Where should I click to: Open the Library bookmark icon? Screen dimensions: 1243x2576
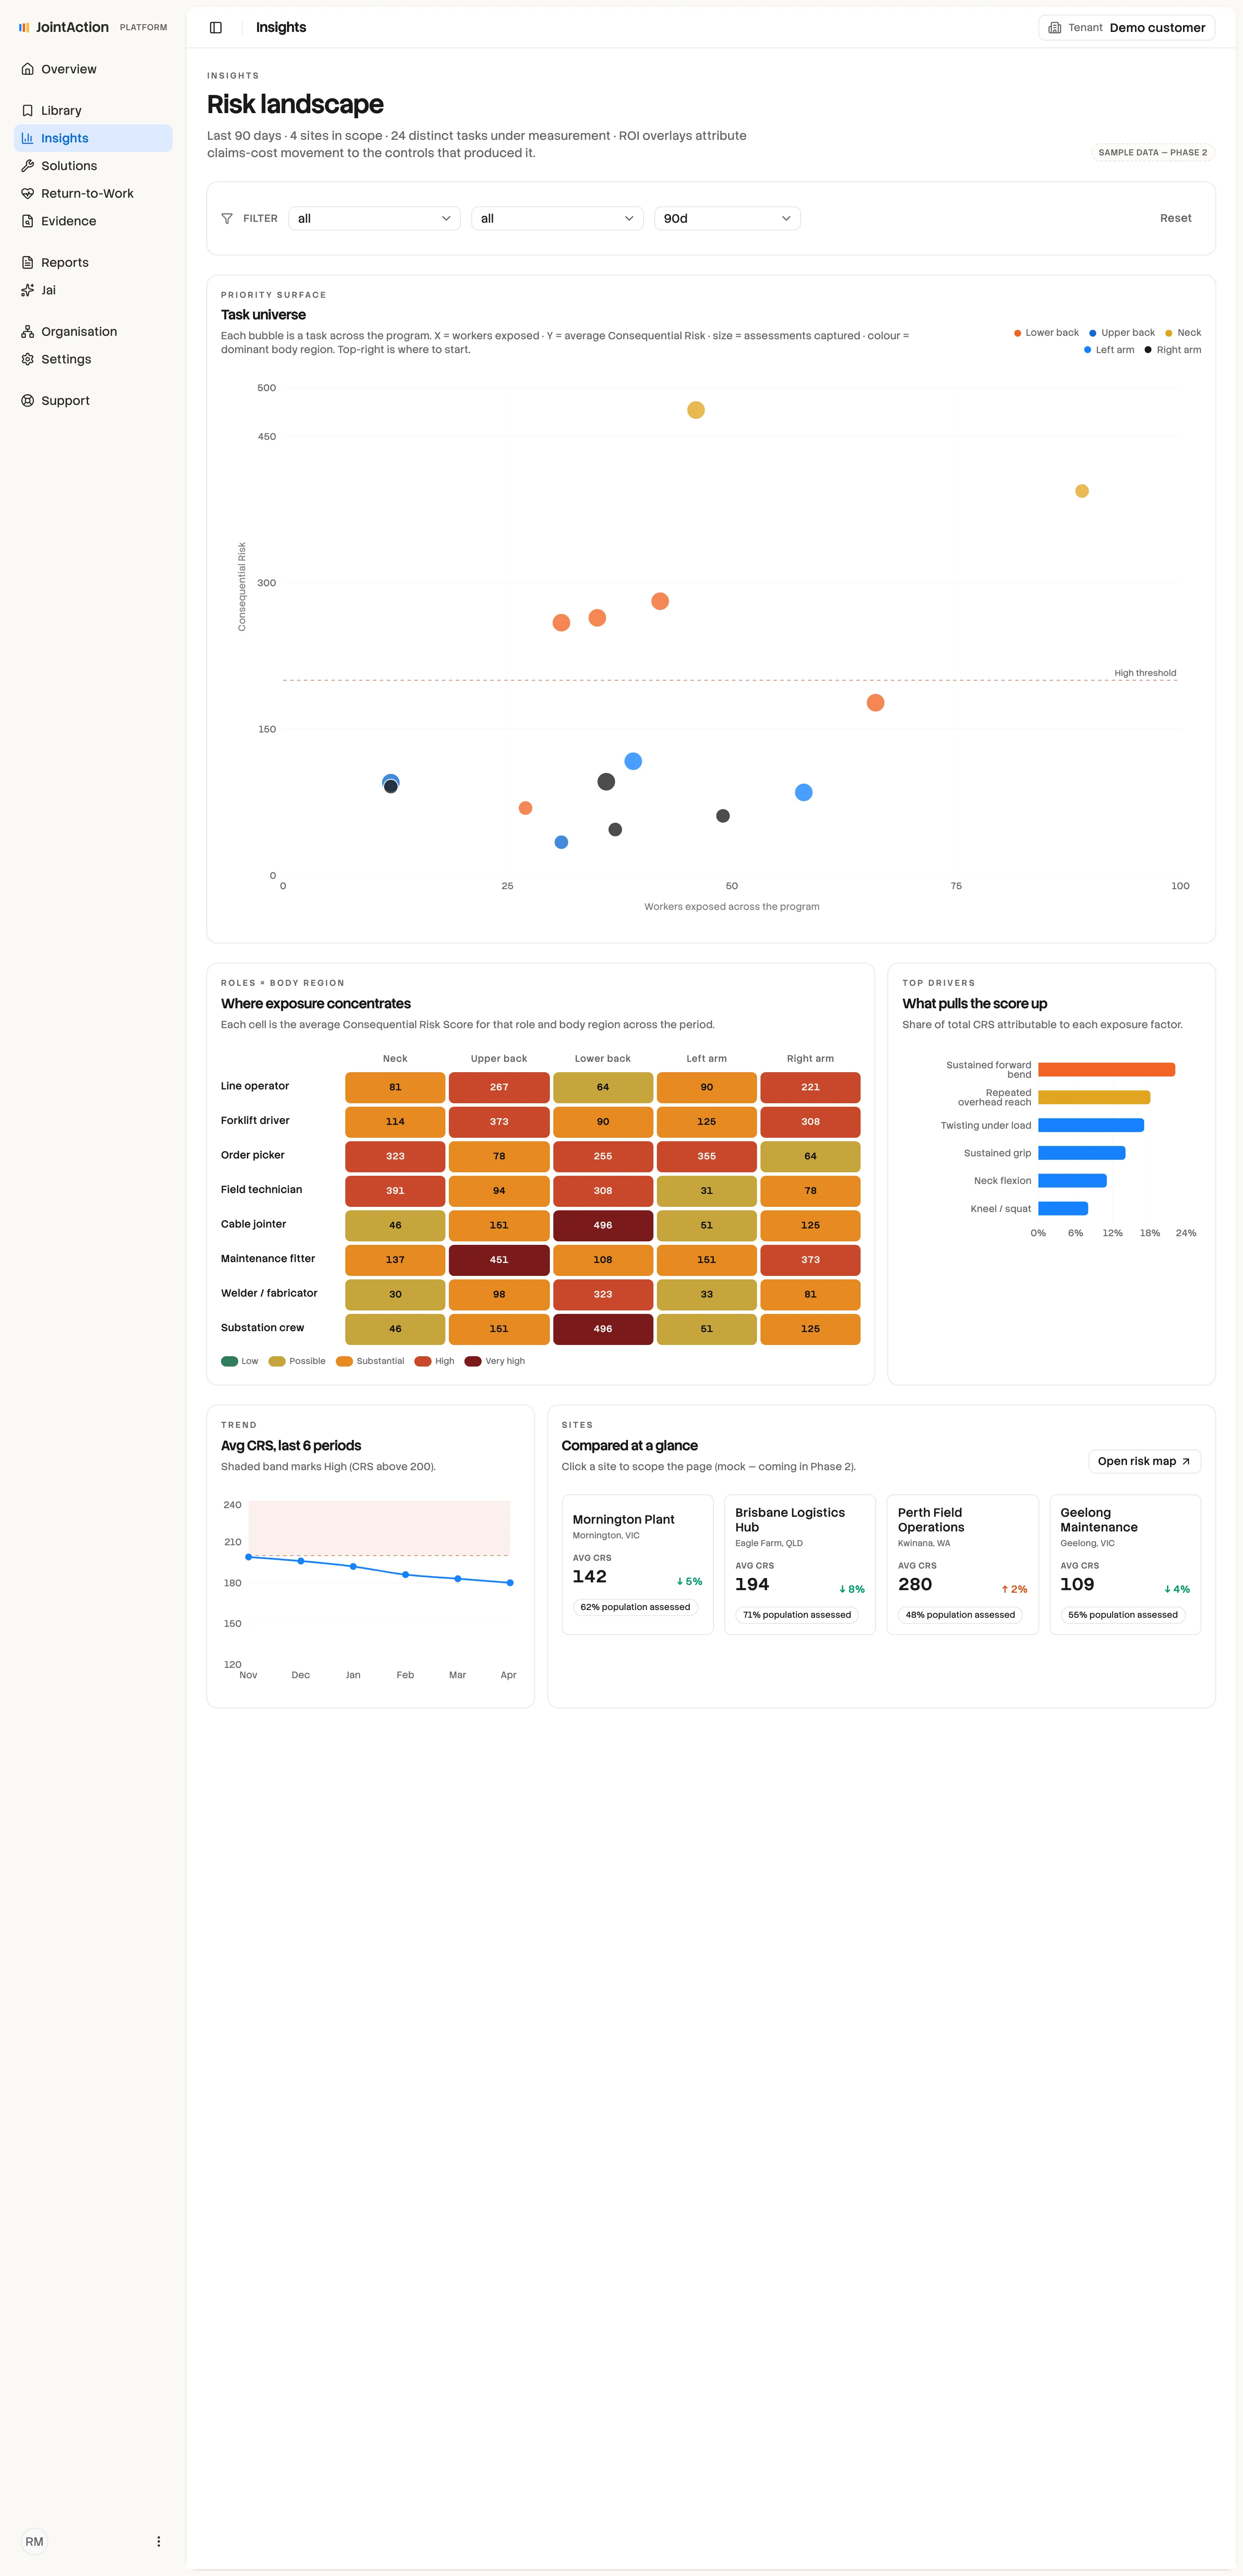[x=28, y=111]
